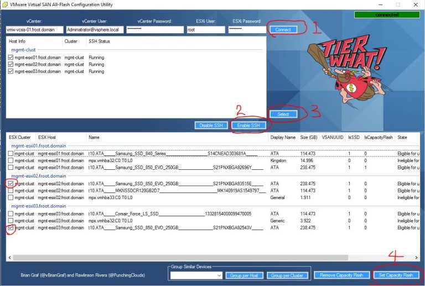Uncheck host mgmt-esxi03.froot.domain in host list
The height and width of the screenshot is (286, 425).
tap(12, 71)
